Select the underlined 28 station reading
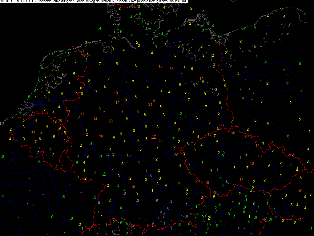 pos(110,121)
